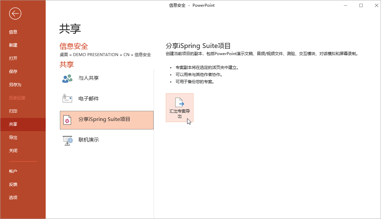
Task: Select 分享iSpring Suite项目 option label
Action: (104, 119)
